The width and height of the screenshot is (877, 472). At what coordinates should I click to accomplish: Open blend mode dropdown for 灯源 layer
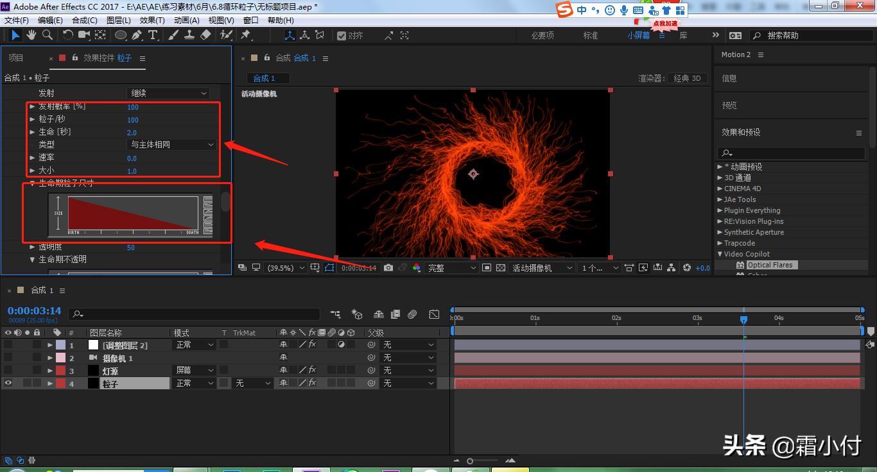tap(195, 371)
